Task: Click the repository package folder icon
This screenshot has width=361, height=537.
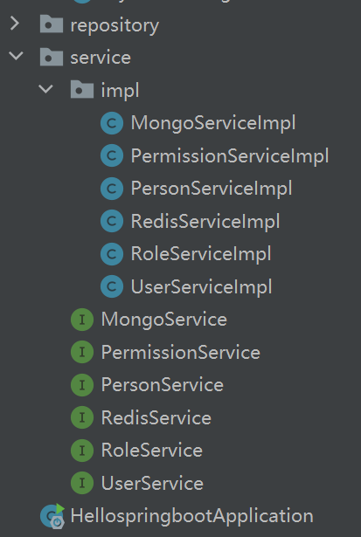Action: pos(52,24)
